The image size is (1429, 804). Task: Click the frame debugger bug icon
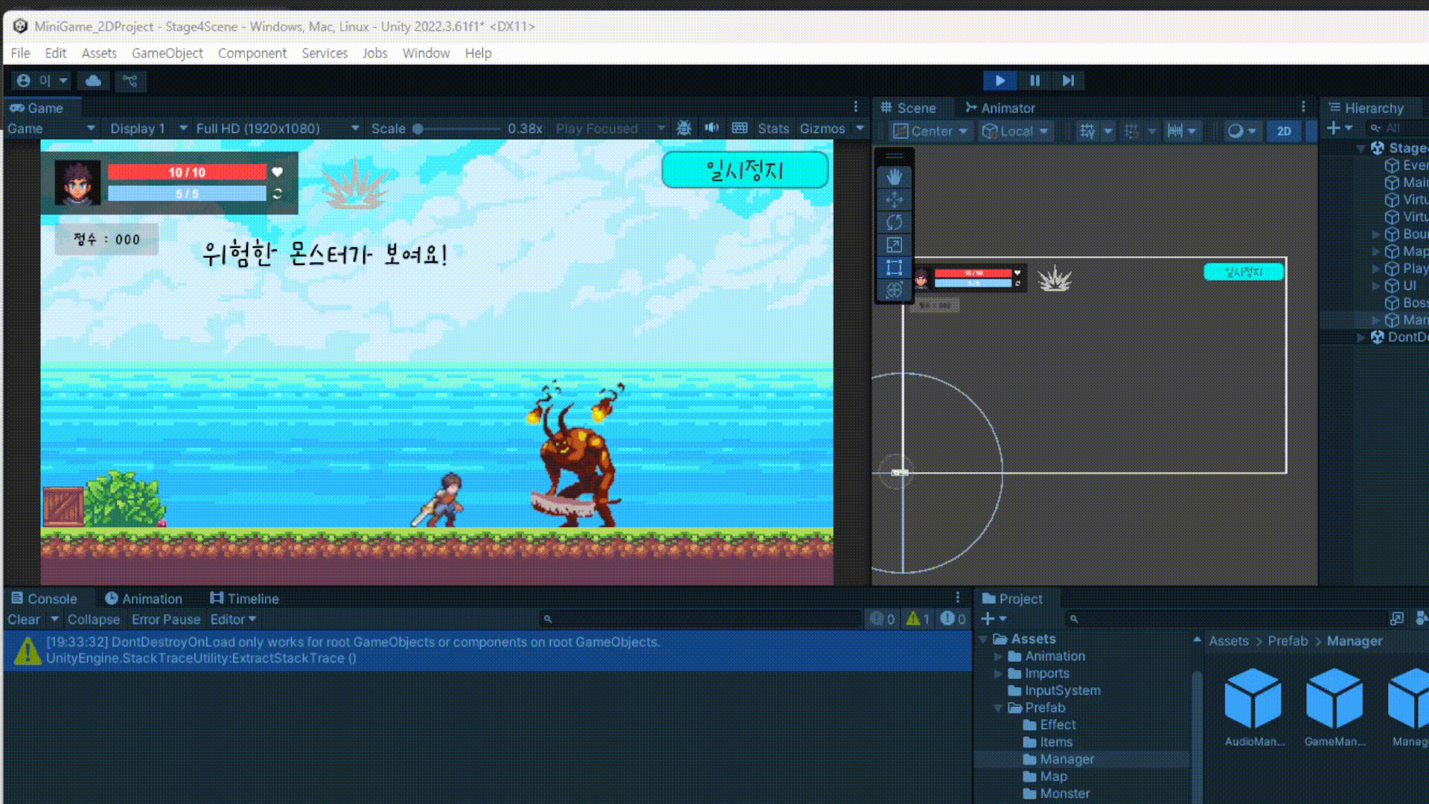(684, 128)
